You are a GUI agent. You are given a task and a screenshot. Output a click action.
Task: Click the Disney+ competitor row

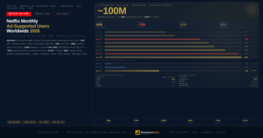pyautogui.click(x=136, y=86)
